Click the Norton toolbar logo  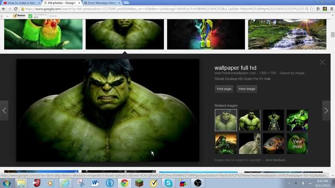click(x=19, y=16)
